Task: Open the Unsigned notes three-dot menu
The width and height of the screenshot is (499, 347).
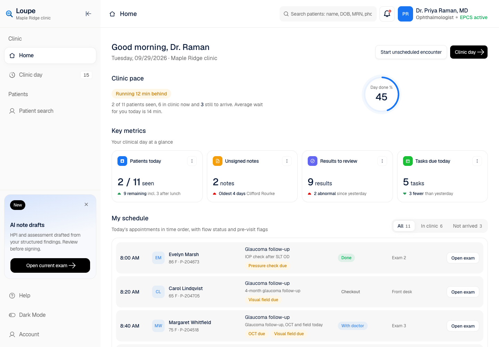Action: pos(287,161)
